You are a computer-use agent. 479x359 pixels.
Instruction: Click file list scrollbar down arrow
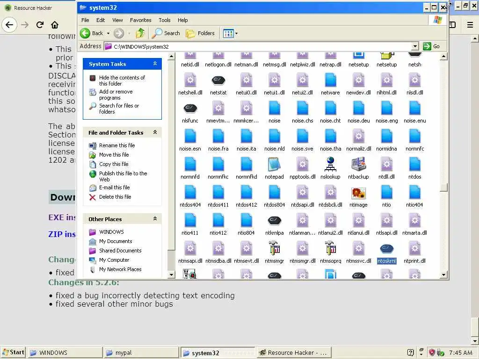444,274
